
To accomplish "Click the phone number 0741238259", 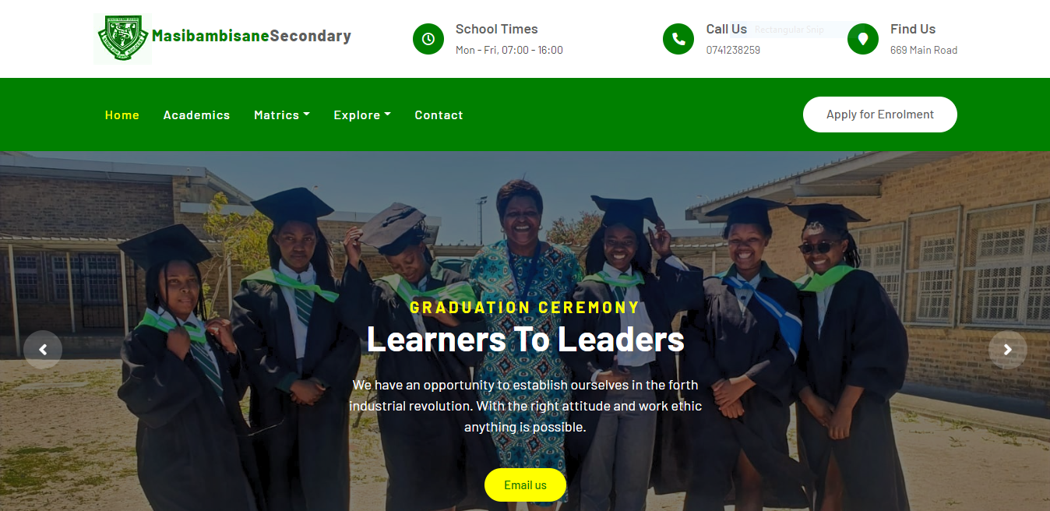I will tap(733, 50).
